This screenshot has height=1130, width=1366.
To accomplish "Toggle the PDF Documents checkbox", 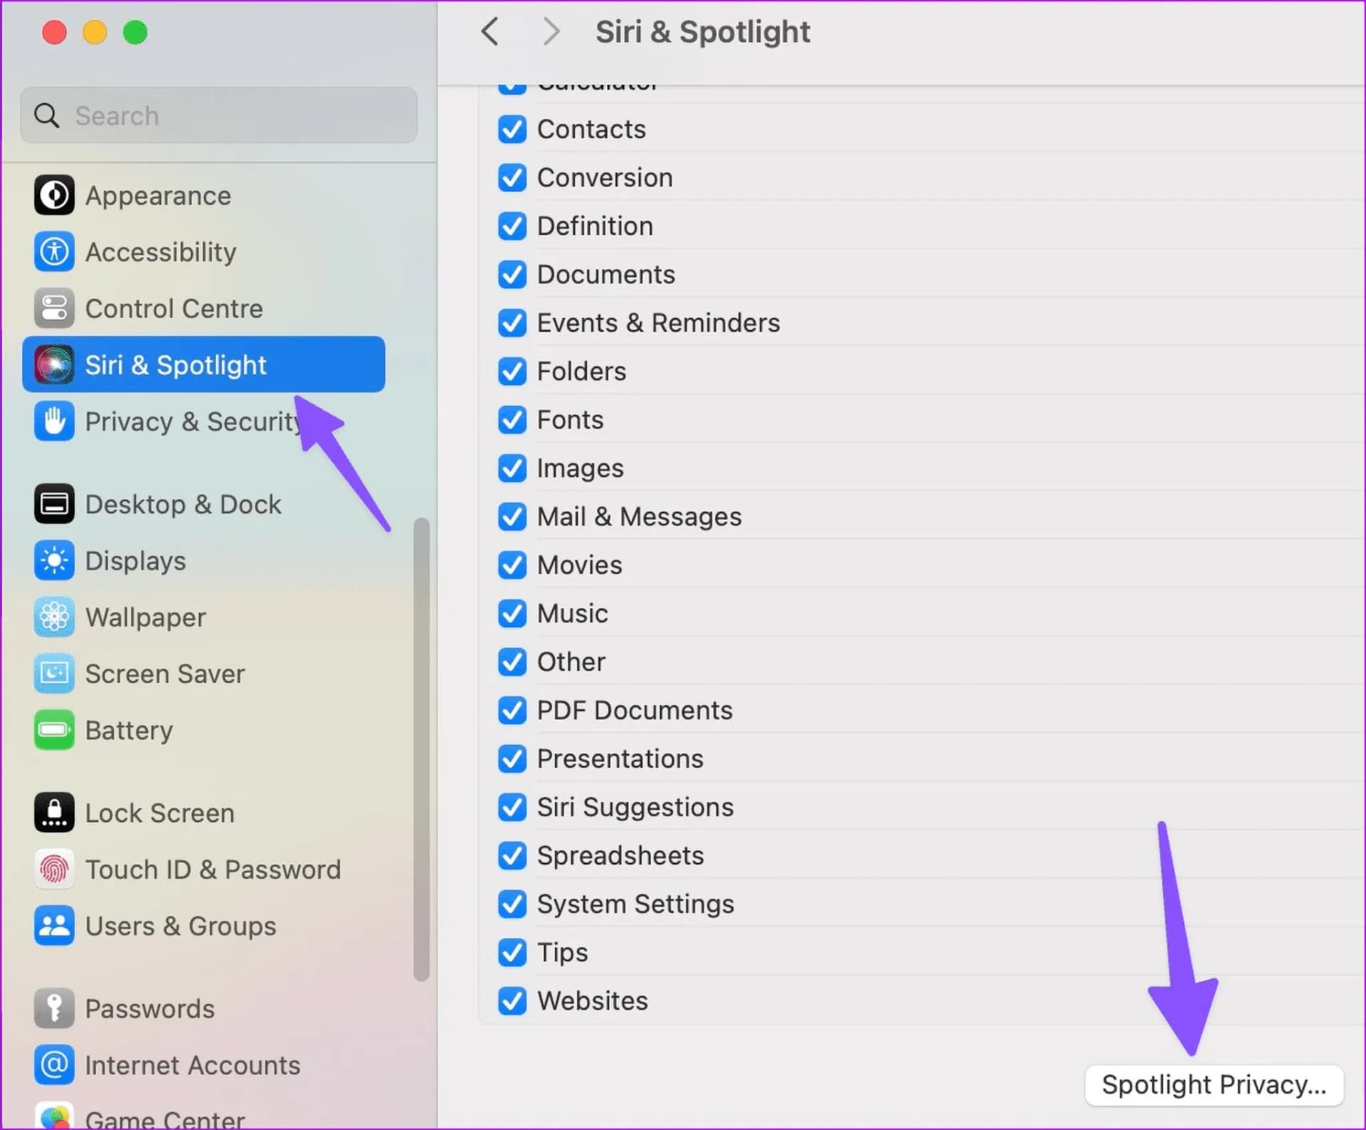I will (512, 710).
